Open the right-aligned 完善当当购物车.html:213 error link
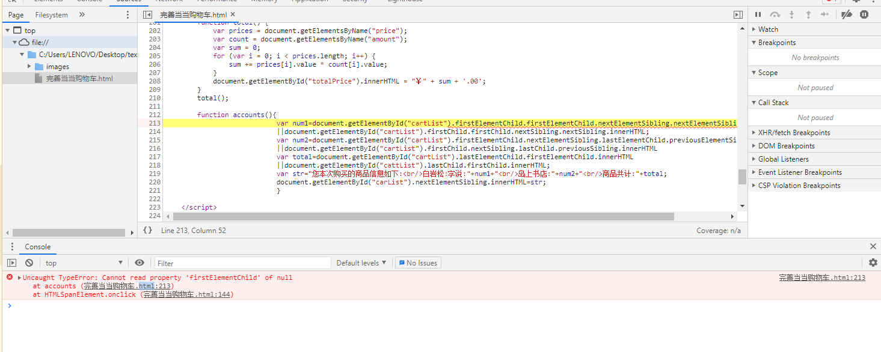This screenshot has height=352, width=881. [x=822, y=278]
